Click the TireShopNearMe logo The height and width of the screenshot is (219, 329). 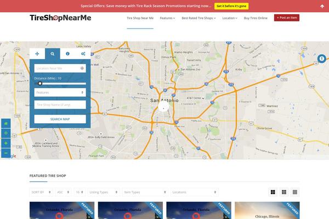click(x=60, y=18)
